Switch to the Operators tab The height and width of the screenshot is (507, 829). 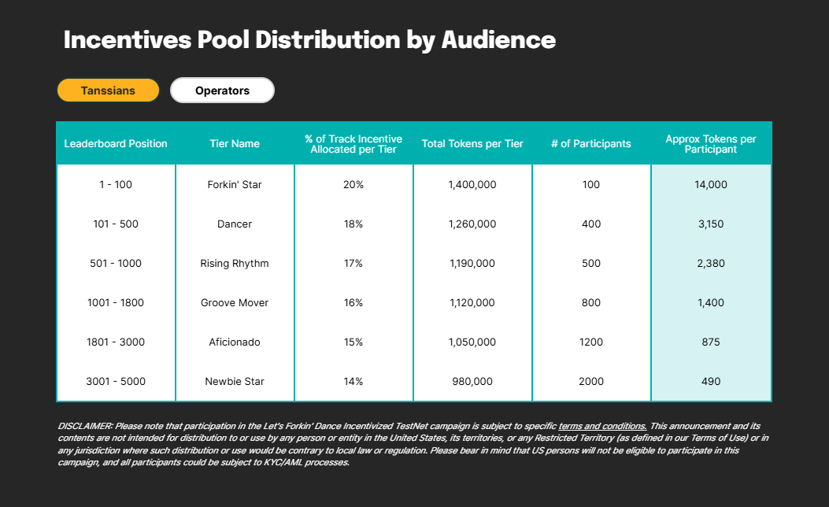click(222, 91)
